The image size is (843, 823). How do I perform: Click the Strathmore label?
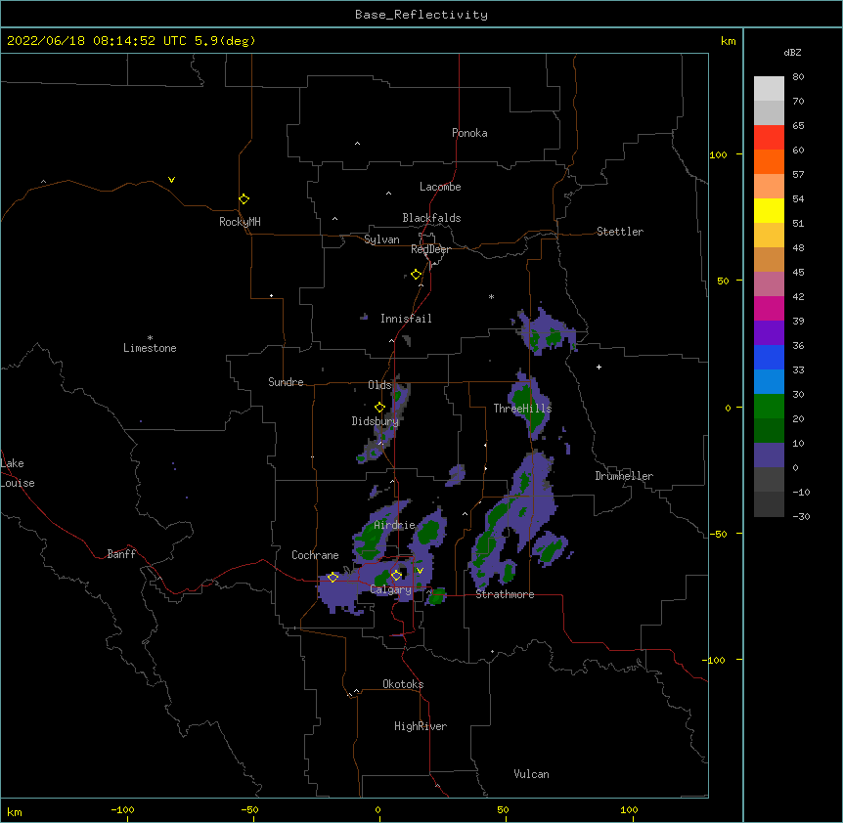[505, 594]
